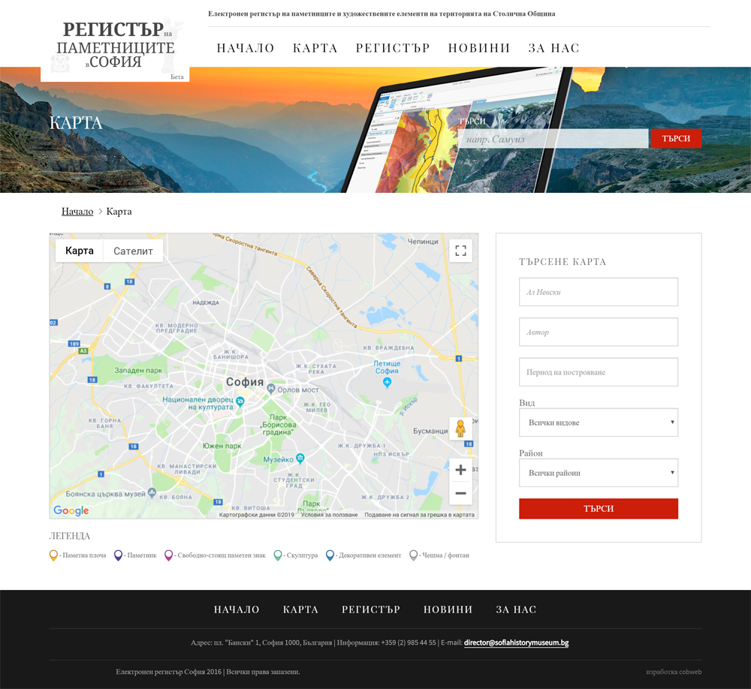Click the director email link in footer
The image size is (751, 689).
pyautogui.click(x=516, y=642)
